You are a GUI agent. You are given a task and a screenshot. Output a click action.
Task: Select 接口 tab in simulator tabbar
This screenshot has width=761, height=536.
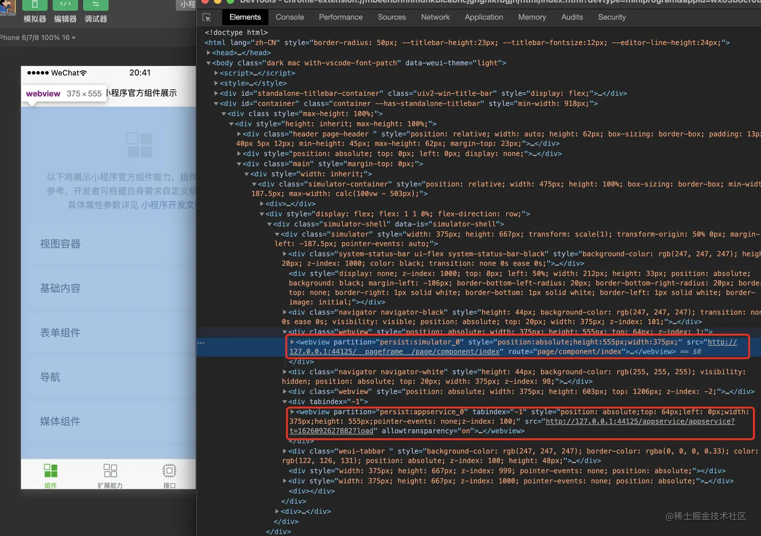pos(170,476)
